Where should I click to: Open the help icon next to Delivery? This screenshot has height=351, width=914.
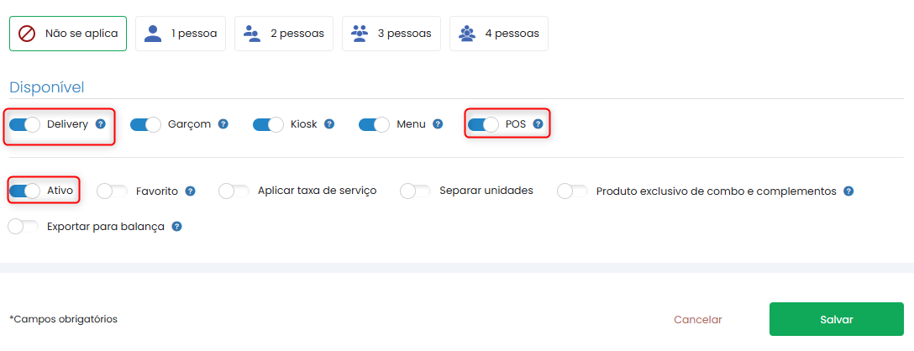100,124
